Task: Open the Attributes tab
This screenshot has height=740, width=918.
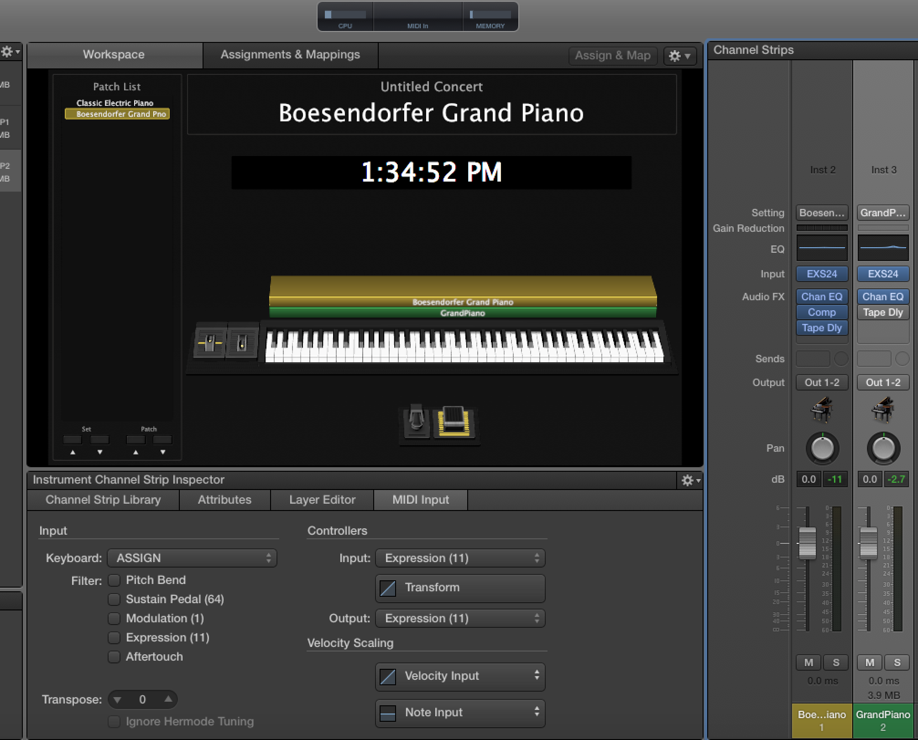Action: (x=224, y=500)
